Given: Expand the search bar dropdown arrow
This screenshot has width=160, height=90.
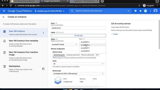Looking at the screenshot, I should 128,11.
